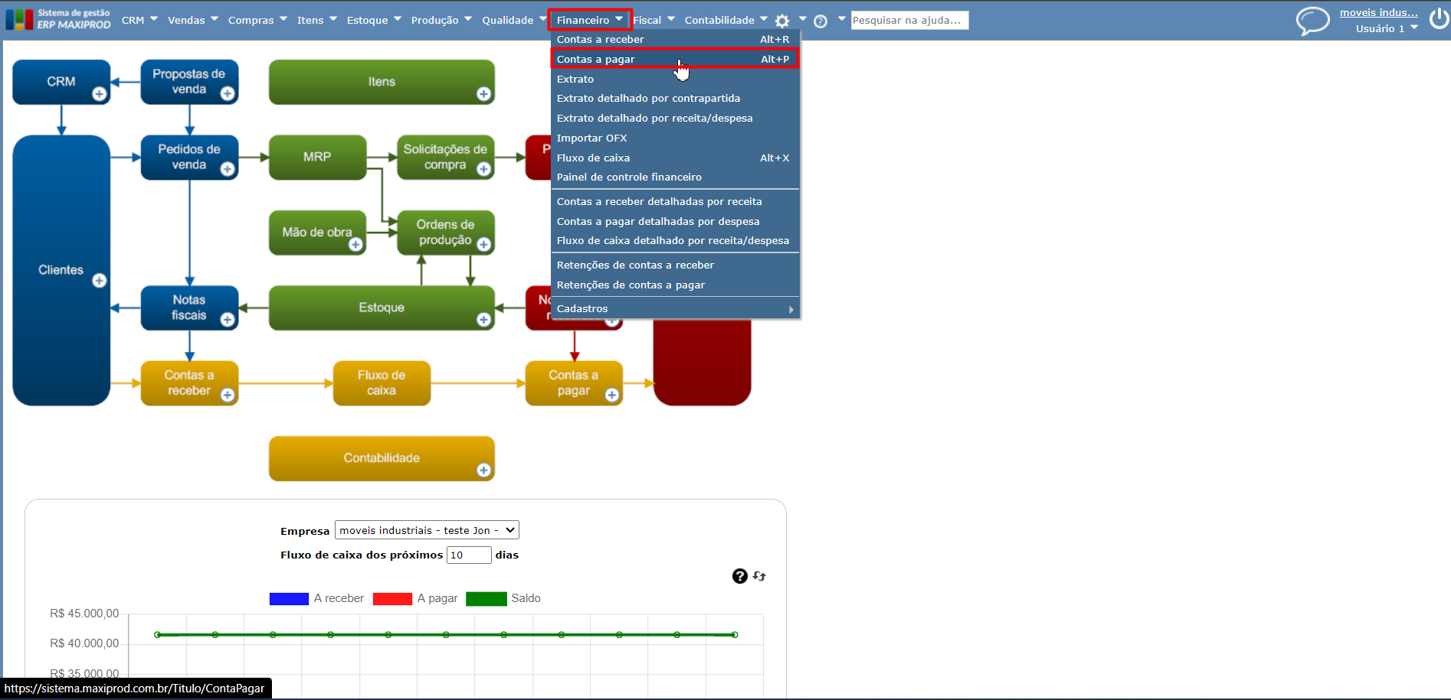Select Contas a receber menu entry
Image resolution: width=1451 pixels, height=700 pixels.
click(x=675, y=40)
